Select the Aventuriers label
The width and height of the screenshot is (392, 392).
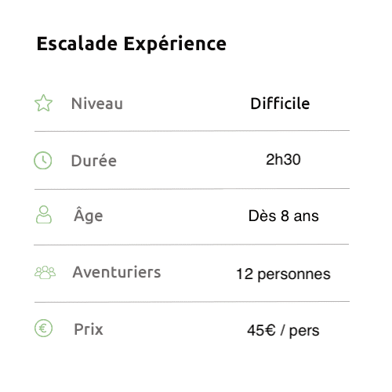click(117, 272)
